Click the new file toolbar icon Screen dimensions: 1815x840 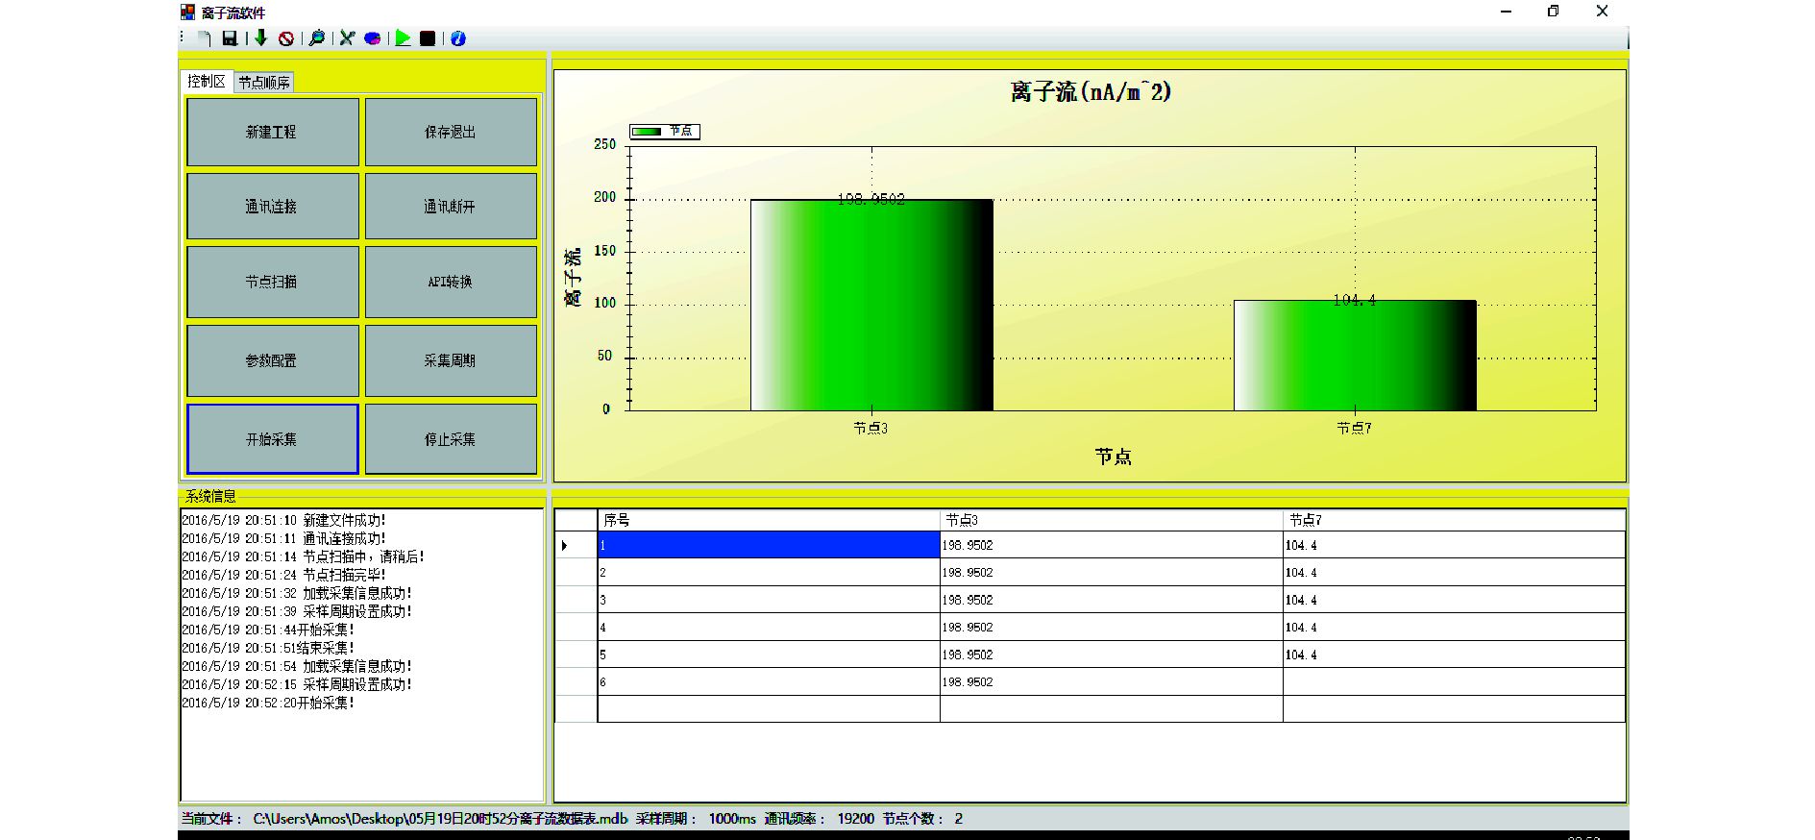click(205, 38)
